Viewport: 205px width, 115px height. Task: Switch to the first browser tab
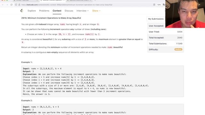26,1
